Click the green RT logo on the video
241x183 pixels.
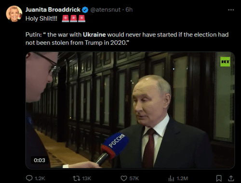(225, 61)
